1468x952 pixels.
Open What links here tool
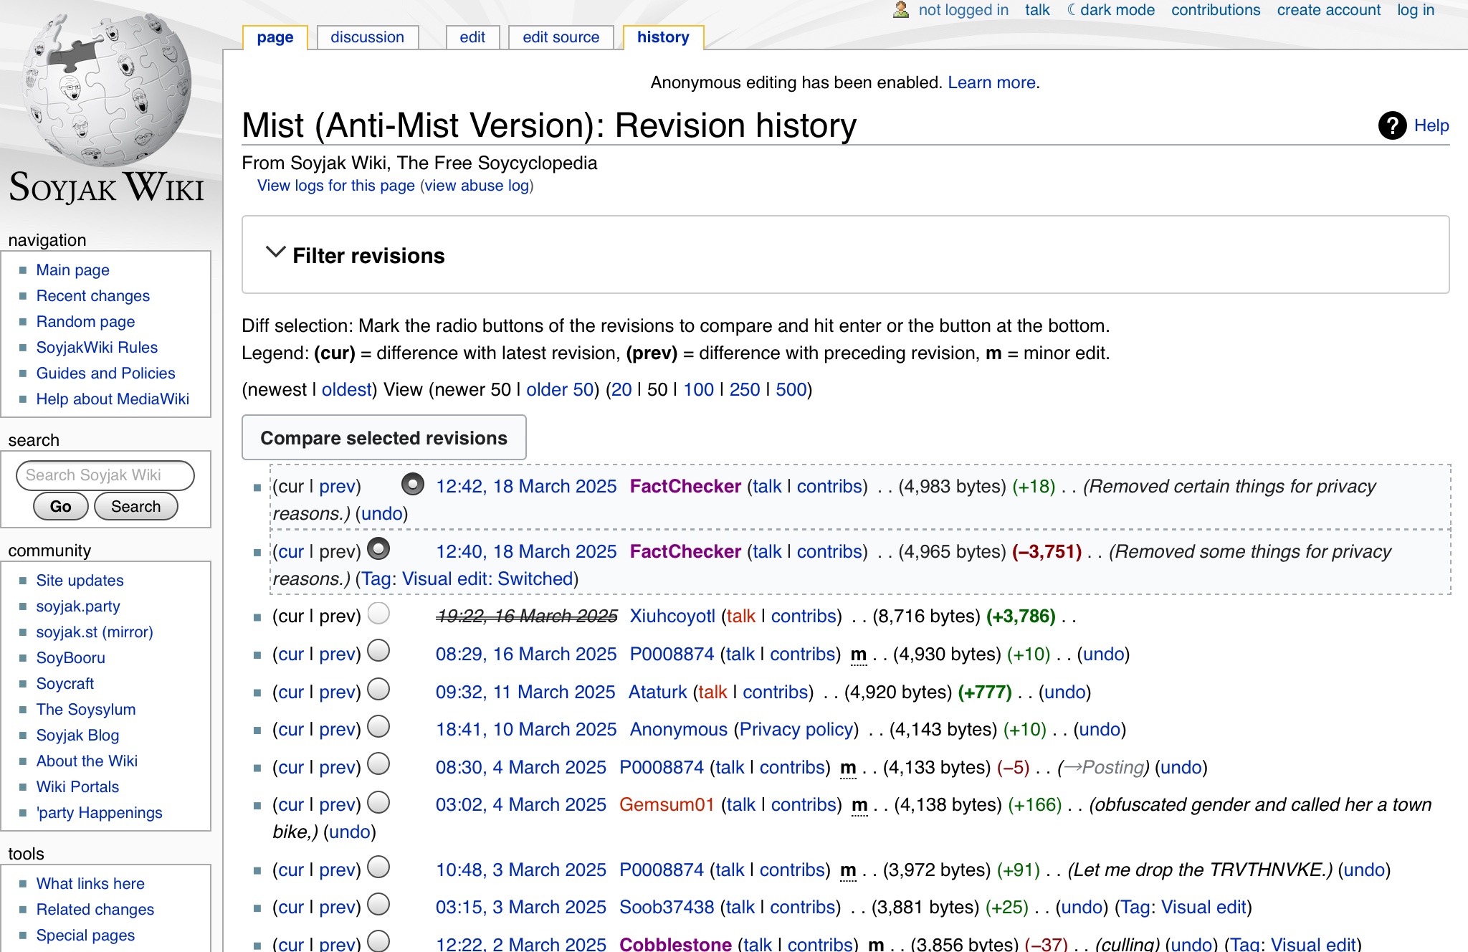(90, 884)
